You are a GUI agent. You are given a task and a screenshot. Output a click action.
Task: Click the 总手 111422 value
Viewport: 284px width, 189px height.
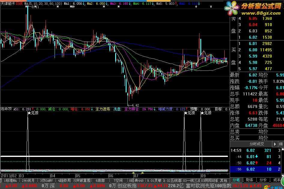[x=250, y=94]
